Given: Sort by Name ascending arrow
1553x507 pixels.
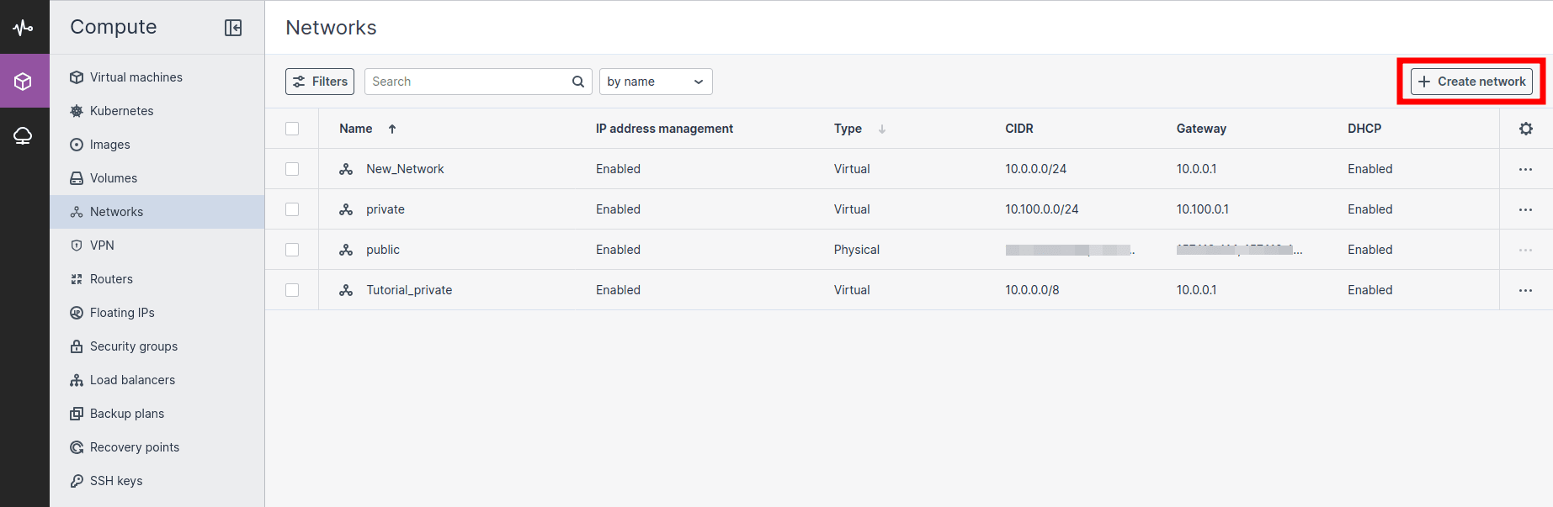Looking at the screenshot, I should click(x=392, y=129).
